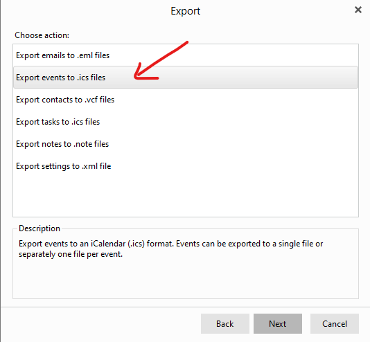Click the Choose action label
The width and height of the screenshot is (370, 342).
point(42,35)
